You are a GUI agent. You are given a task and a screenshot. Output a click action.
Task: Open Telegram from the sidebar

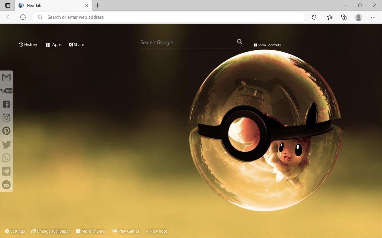pyautogui.click(x=6, y=171)
